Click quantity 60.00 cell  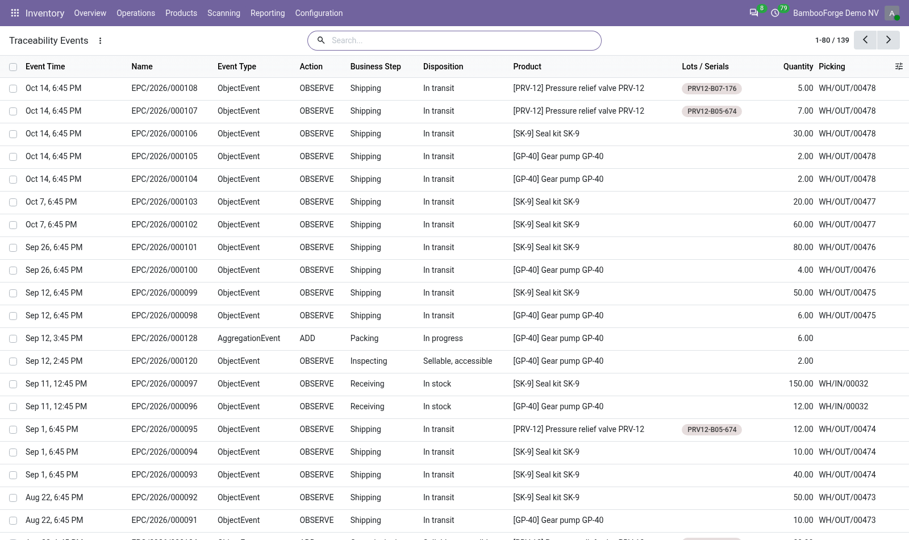pyautogui.click(x=803, y=225)
